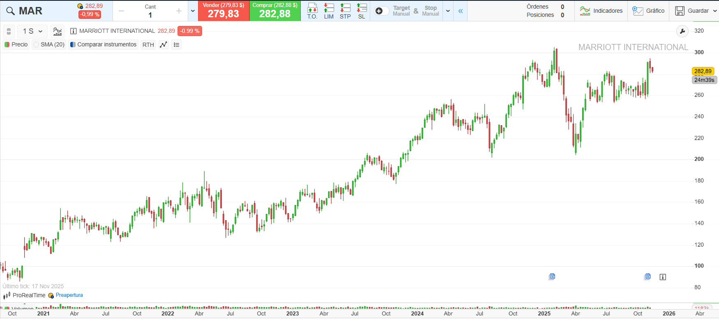Screen dimensions: 719x319
Task: Open the 1 S timeframe dropdown
Action: [32, 31]
